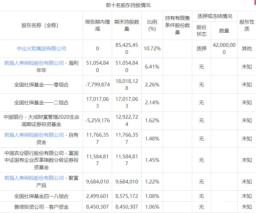Click the 质押或冻结情况 group header

(215, 16)
